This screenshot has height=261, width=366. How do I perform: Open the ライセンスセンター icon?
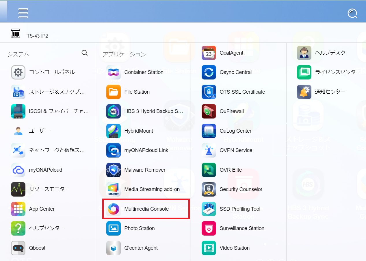point(304,72)
